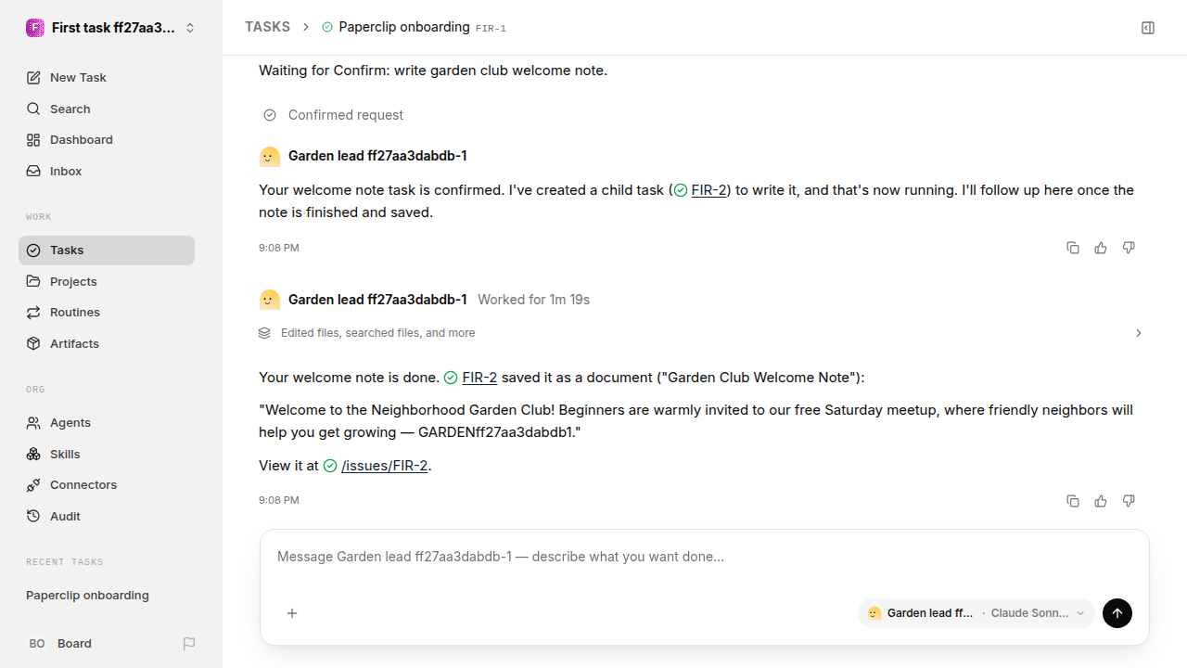1187x668 pixels.
Task: Focus the Message Garden lead input field
Action: pos(705,557)
